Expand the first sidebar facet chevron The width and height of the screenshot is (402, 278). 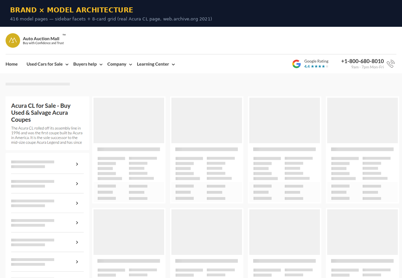77,164
